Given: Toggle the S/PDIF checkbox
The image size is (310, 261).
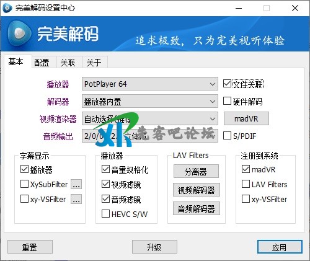Looking at the screenshot, I should [227, 136].
